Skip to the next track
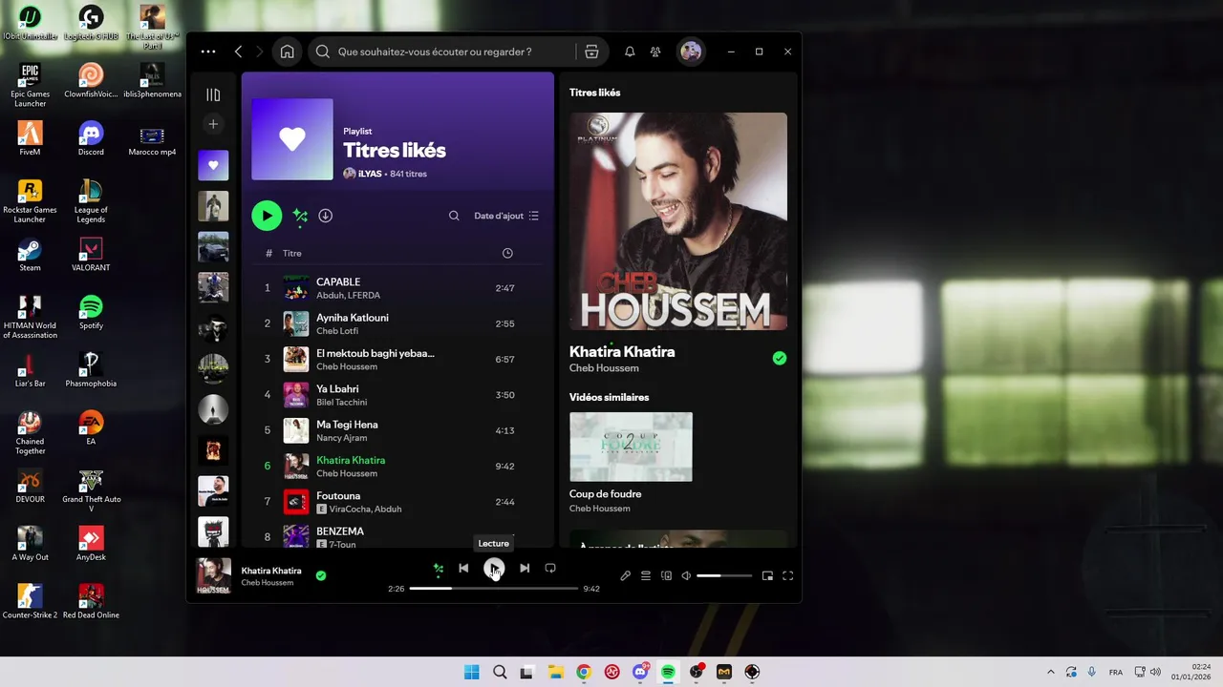 [525, 568]
